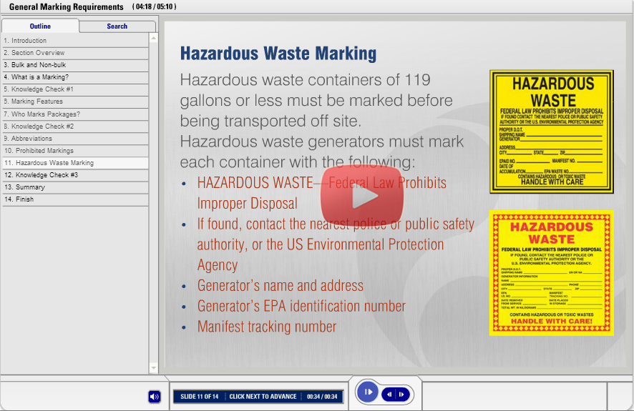Jump to Marking Features slide

click(75, 101)
